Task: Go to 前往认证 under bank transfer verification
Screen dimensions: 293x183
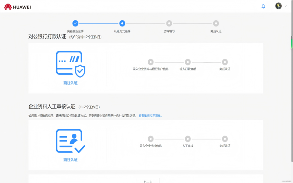Action: 70,83
